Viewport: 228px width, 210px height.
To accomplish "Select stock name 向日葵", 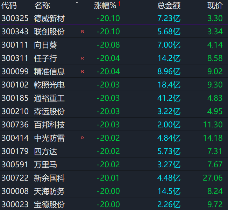I will coord(45,45).
